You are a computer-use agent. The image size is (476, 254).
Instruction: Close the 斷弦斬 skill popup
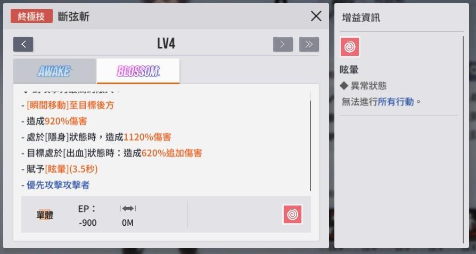pos(316,16)
